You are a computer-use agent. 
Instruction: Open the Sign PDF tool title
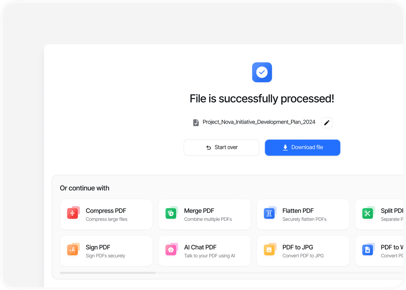(x=98, y=247)
